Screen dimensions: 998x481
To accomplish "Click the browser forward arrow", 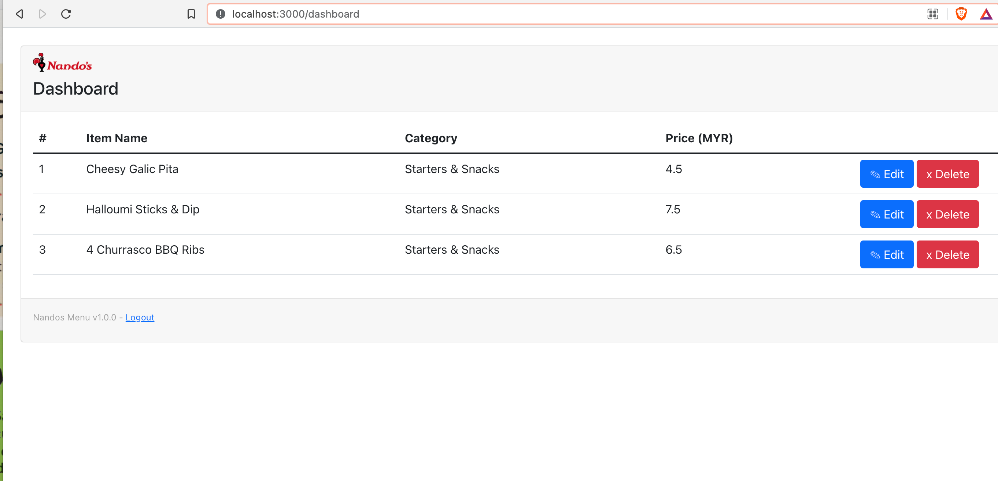I will [x=42, y=14].
